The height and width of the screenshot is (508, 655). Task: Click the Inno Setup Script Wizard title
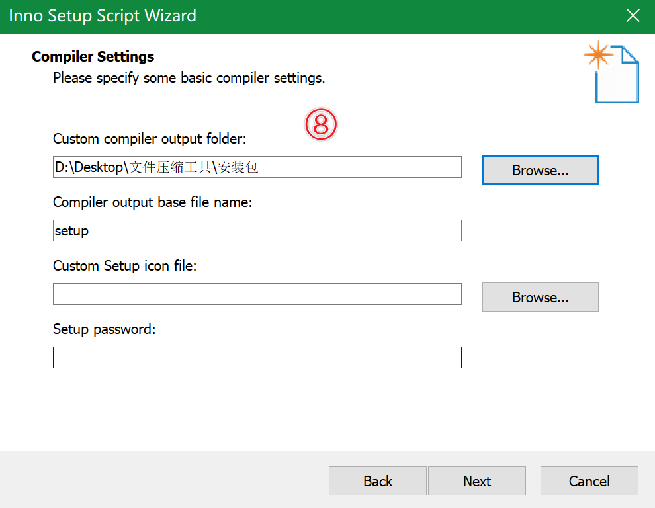tap(103, 16)
